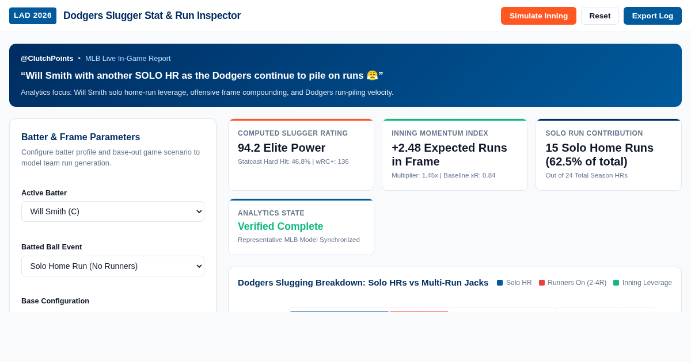
Task: Click the MLB Live In-Game Report label
Action: coord(128,58)
